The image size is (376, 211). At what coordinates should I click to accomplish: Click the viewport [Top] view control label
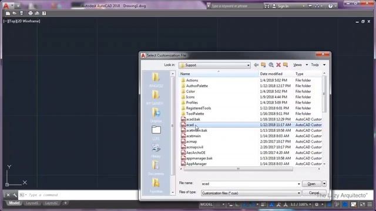click(x=12, y=21)
